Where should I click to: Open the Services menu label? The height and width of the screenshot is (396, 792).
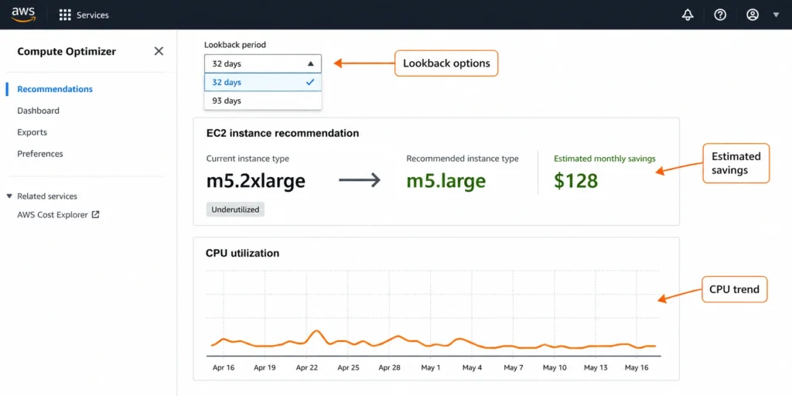[x=93, y=15]
